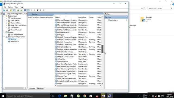Click the refresh button in File Explorer address bar

click(144, 8)
